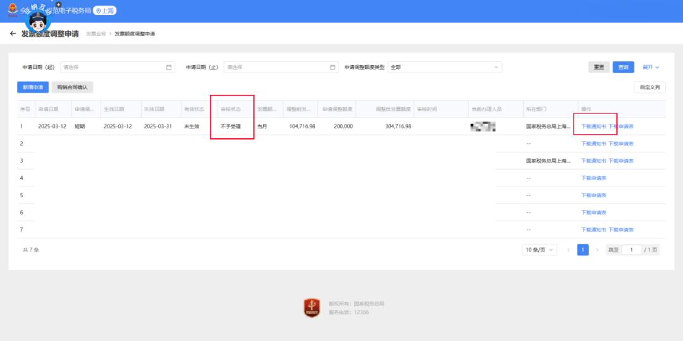The width and height of the screenshot is (683, 341).
Task: Click the national tax emblem logo in header
Action: 13,11
